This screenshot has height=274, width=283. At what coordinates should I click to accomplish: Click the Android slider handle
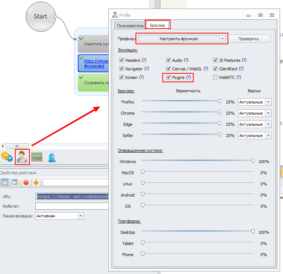(x=143, y=194)
